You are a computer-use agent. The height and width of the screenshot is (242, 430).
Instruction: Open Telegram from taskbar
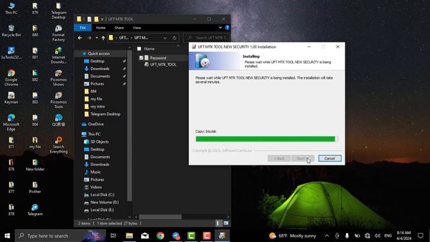coord(176,236)
